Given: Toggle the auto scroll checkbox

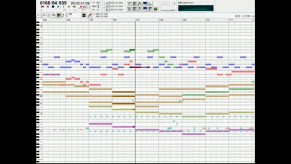Looking at the screenshot, I should point(236,16).
